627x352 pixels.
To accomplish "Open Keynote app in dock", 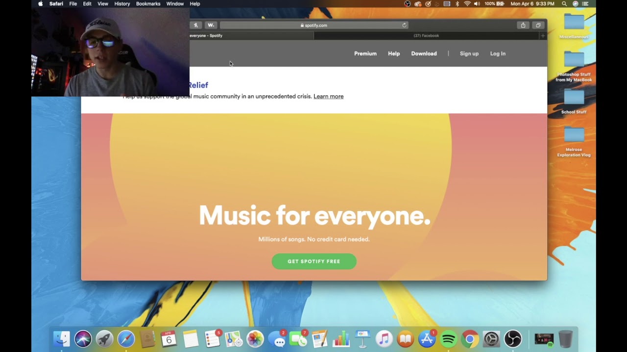I will click(x=362, y=339).
